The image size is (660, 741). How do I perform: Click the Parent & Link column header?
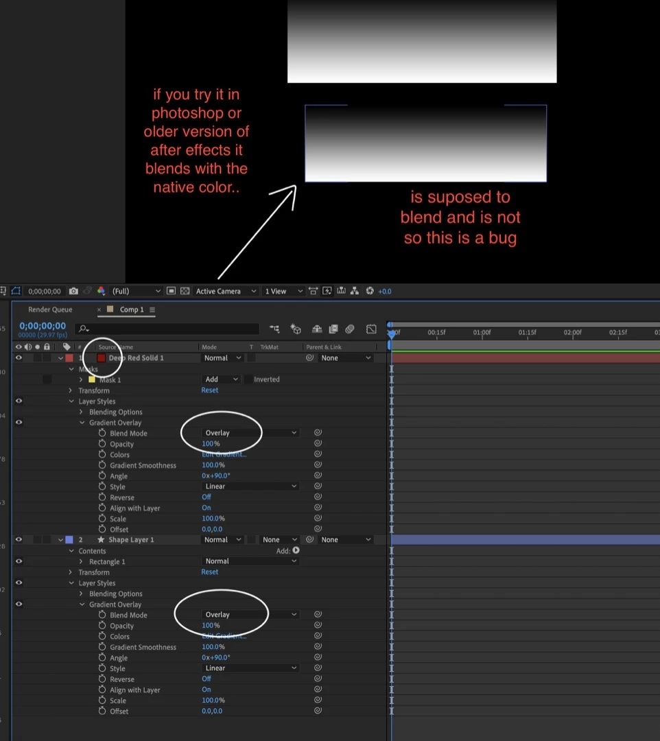[324, 347]
